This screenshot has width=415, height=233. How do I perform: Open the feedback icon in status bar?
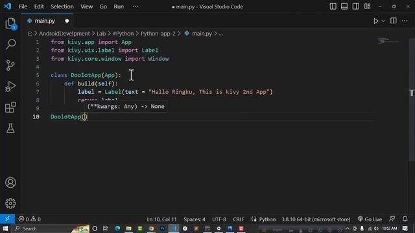[392, 219]
